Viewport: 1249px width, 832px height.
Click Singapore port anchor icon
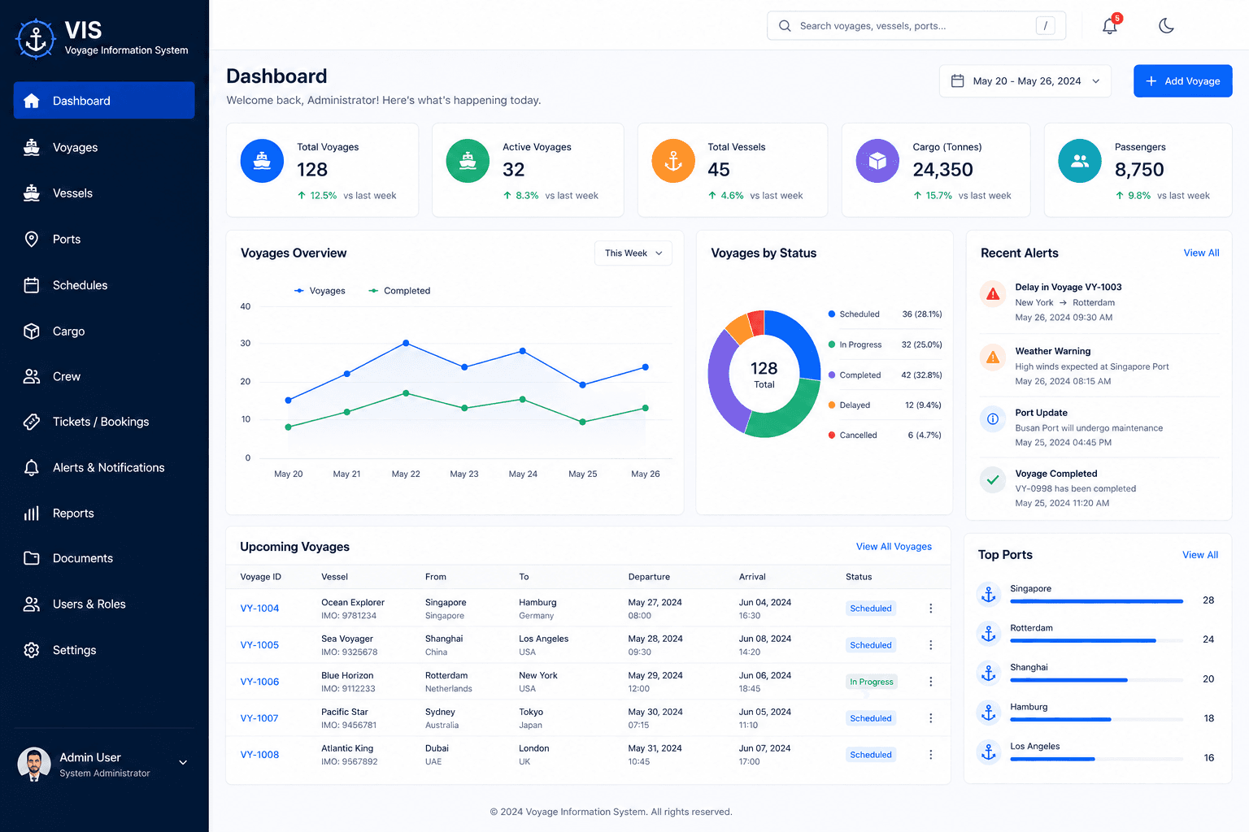(x=989, y=595)
